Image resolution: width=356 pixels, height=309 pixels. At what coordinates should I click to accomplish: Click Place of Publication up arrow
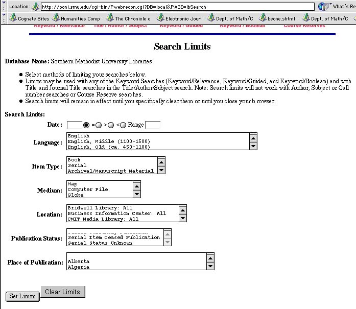click(x=210, y=258)
